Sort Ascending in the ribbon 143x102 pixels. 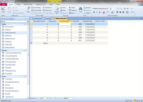[x=36, y=8]
